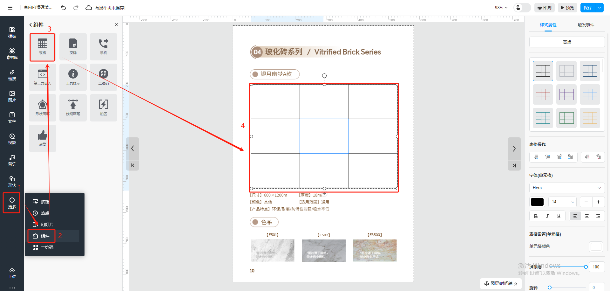Viewport: 610px width, 291px height.
Task: Click the 预览 preview button
Action: pos(567,8)
